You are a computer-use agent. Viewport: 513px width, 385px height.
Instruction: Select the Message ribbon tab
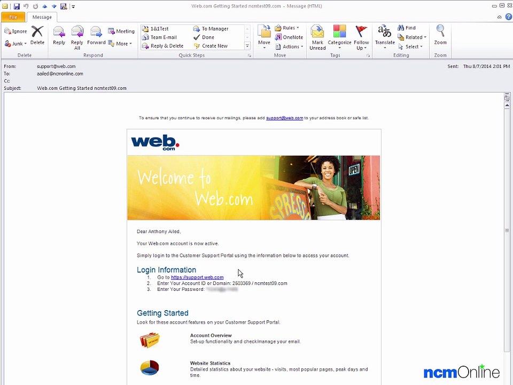pos(42,17)
